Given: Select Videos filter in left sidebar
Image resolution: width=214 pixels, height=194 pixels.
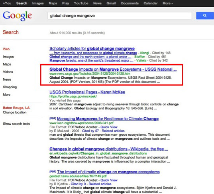Looking at the screenshot, I should click(8, 72).
